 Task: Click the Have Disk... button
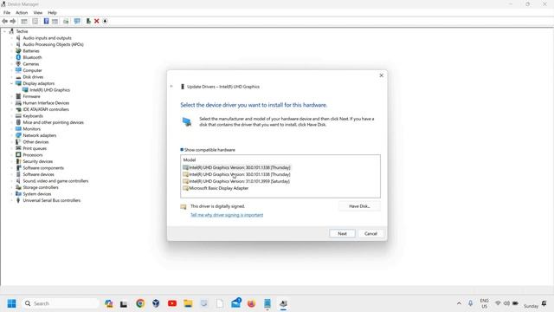359,206
